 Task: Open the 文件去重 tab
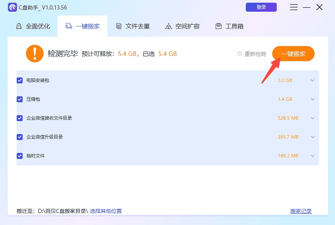[133, 26]
